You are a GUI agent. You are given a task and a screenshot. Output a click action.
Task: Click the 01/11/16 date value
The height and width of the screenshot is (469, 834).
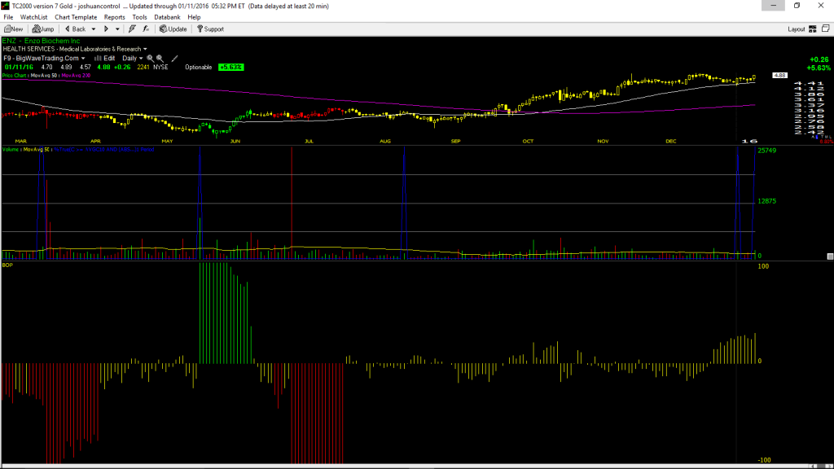click(x=20, y=68)
